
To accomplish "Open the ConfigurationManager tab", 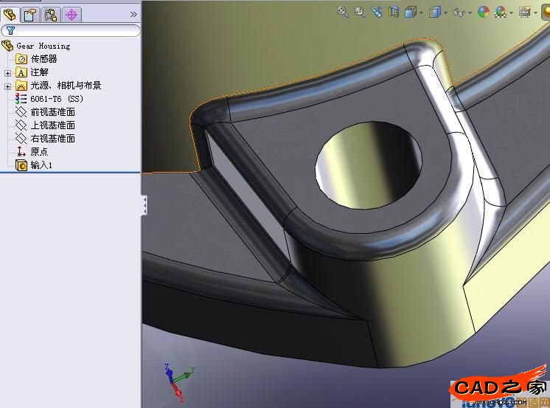I will click(x=51, y=13).
